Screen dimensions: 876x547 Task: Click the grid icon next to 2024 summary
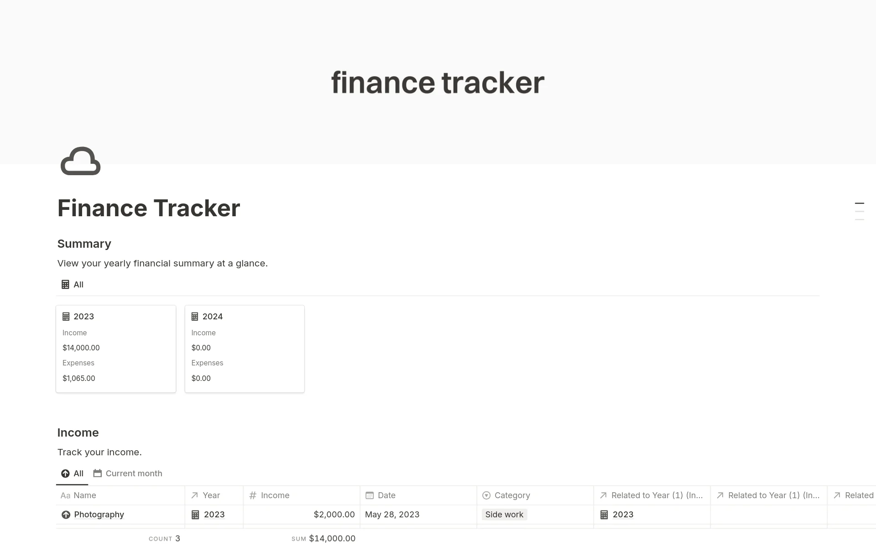pos(195,316)
